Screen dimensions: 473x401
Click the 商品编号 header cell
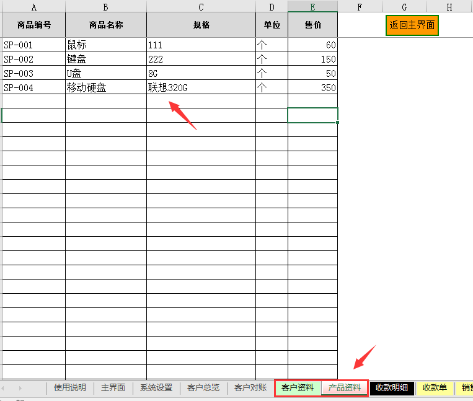point(33,25)
